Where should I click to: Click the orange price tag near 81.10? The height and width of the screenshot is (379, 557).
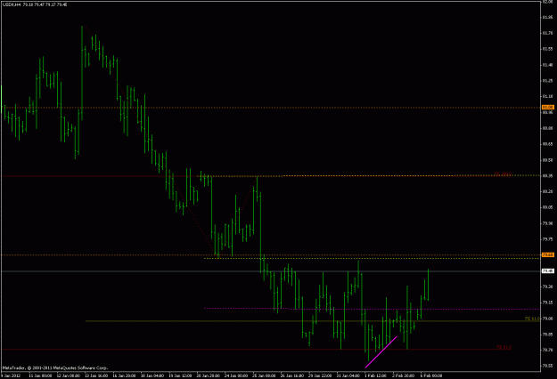[547, 107]
